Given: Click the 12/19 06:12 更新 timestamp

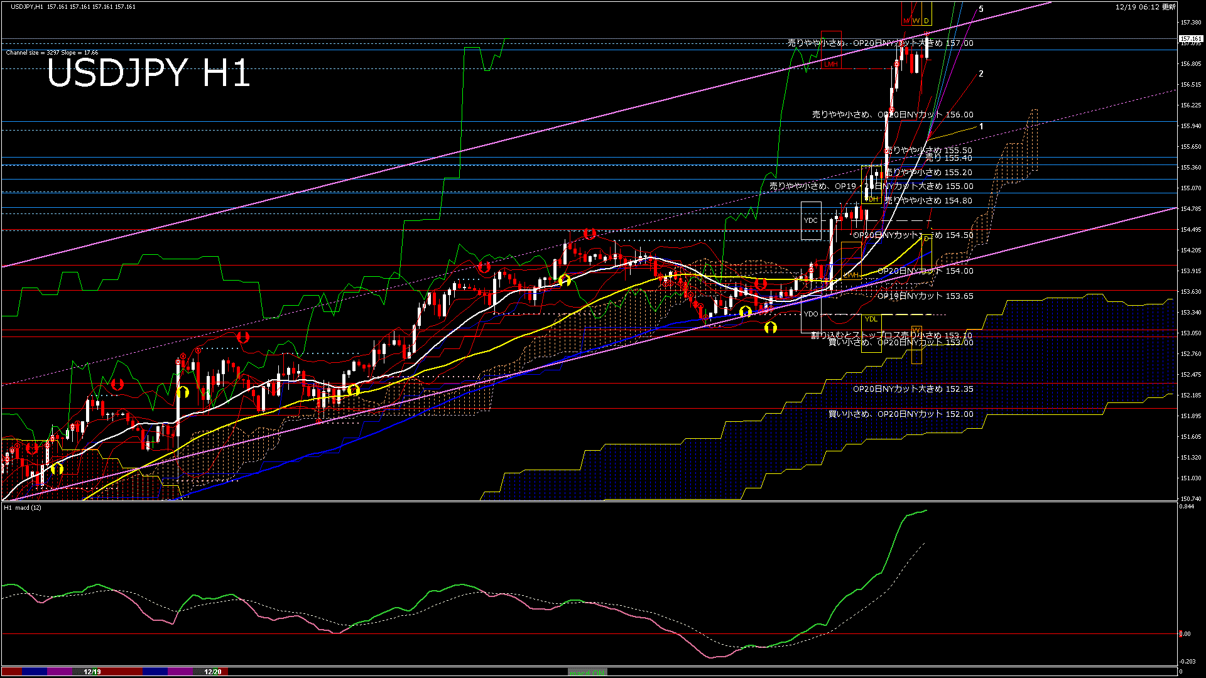Looking at the screenshot, I should (1145, 7).
